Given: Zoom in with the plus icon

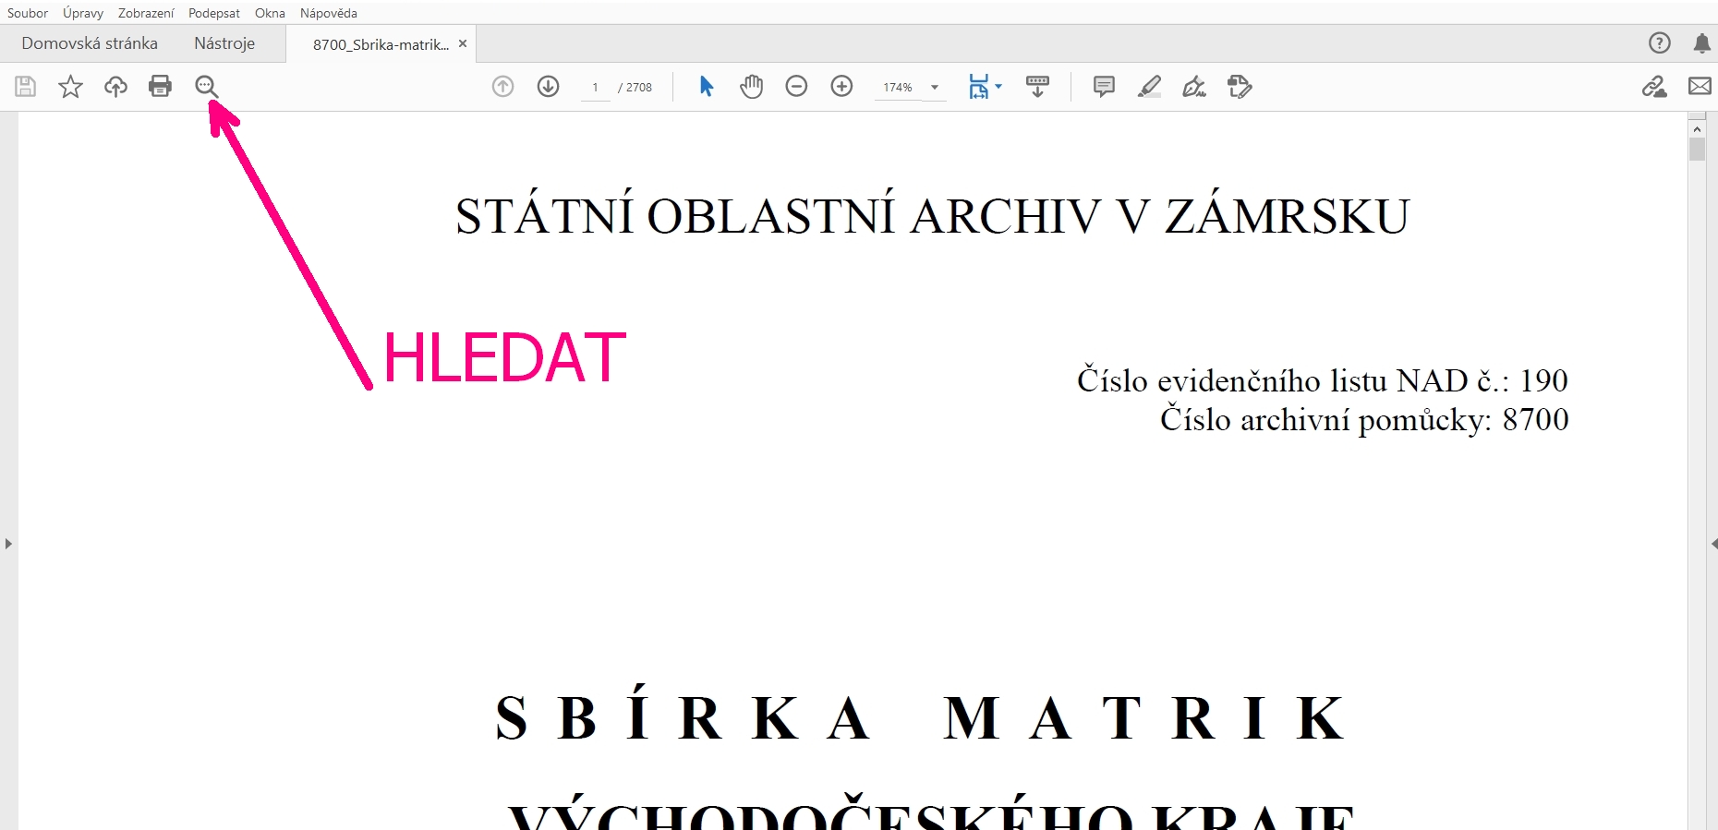Looking at the screenshot, I should tap(841, 87).
